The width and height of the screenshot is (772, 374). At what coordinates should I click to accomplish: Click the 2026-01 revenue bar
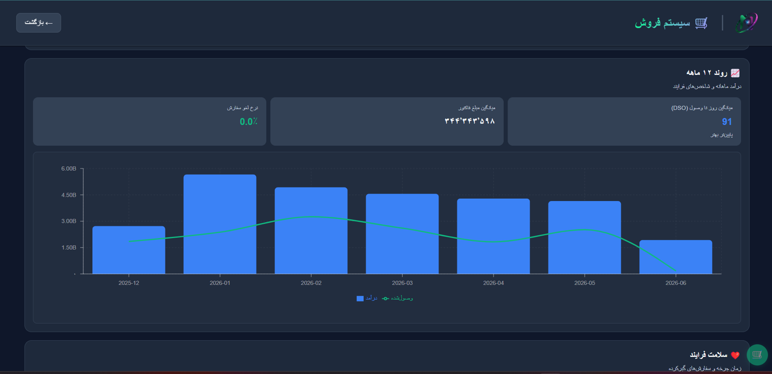pos(220,224)
